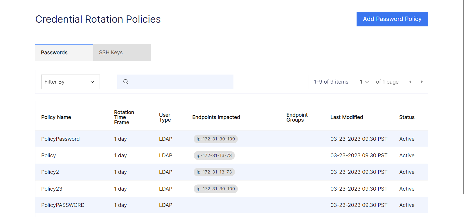
Task: Open the Filter By dropdown
Action: coord(70,82)
